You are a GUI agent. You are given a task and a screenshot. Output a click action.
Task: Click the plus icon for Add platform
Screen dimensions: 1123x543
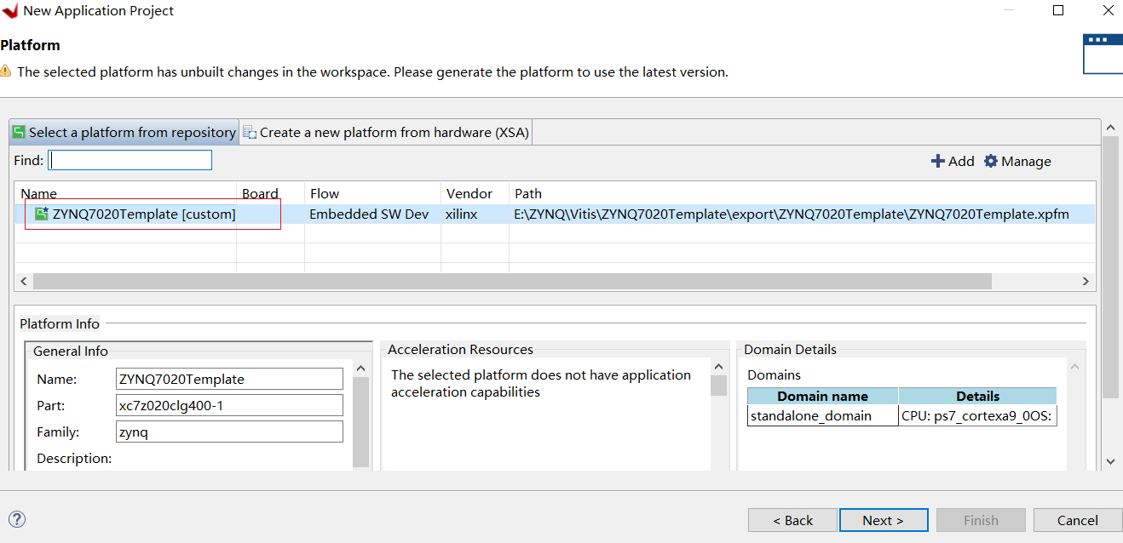(x=937, y=161)
